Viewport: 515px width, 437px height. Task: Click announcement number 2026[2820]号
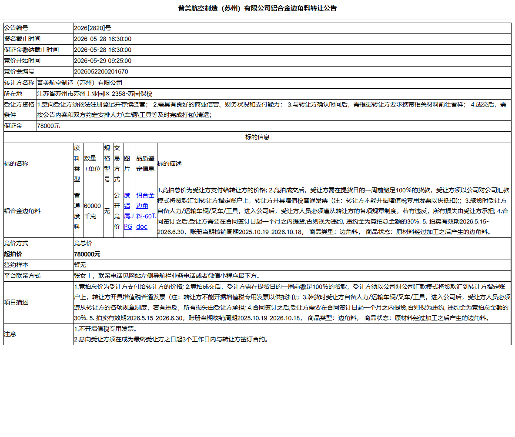pyautogui.click(x=93, y=28)
